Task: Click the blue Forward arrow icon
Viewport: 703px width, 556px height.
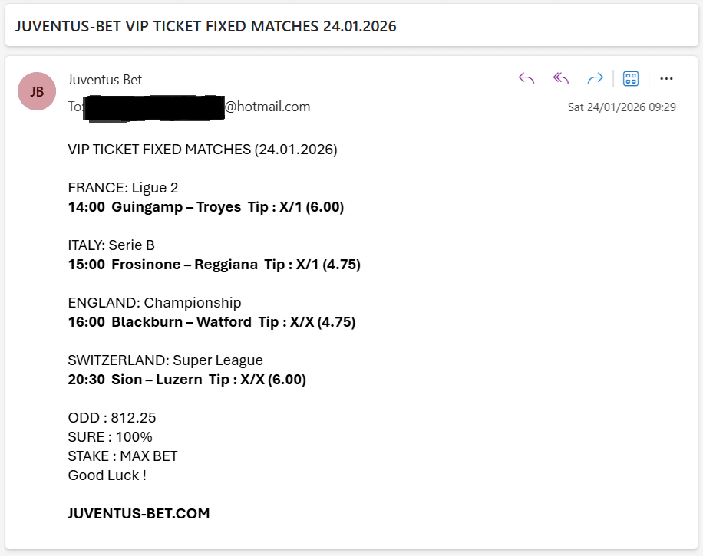Action: pos(596,78)
